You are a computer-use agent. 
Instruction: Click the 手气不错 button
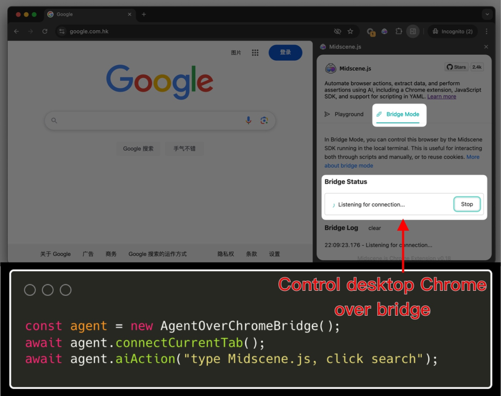click(x=184, y=149)
